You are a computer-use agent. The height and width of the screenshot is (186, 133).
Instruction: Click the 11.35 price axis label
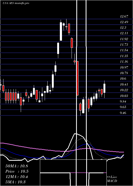coord(124,56)
